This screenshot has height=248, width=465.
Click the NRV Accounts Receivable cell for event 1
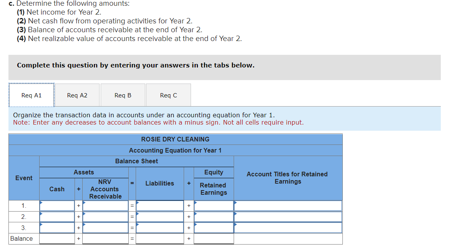(105, 205)
